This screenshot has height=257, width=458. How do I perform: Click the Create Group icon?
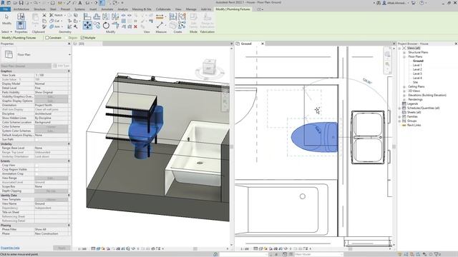click(182, 16)
